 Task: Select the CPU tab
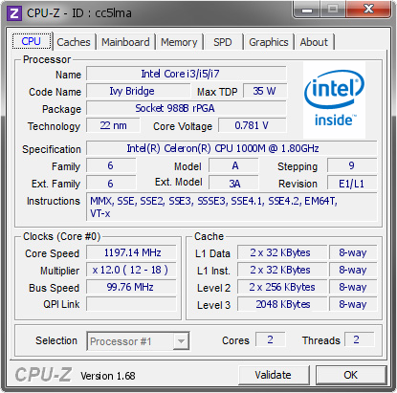[32, 41]
